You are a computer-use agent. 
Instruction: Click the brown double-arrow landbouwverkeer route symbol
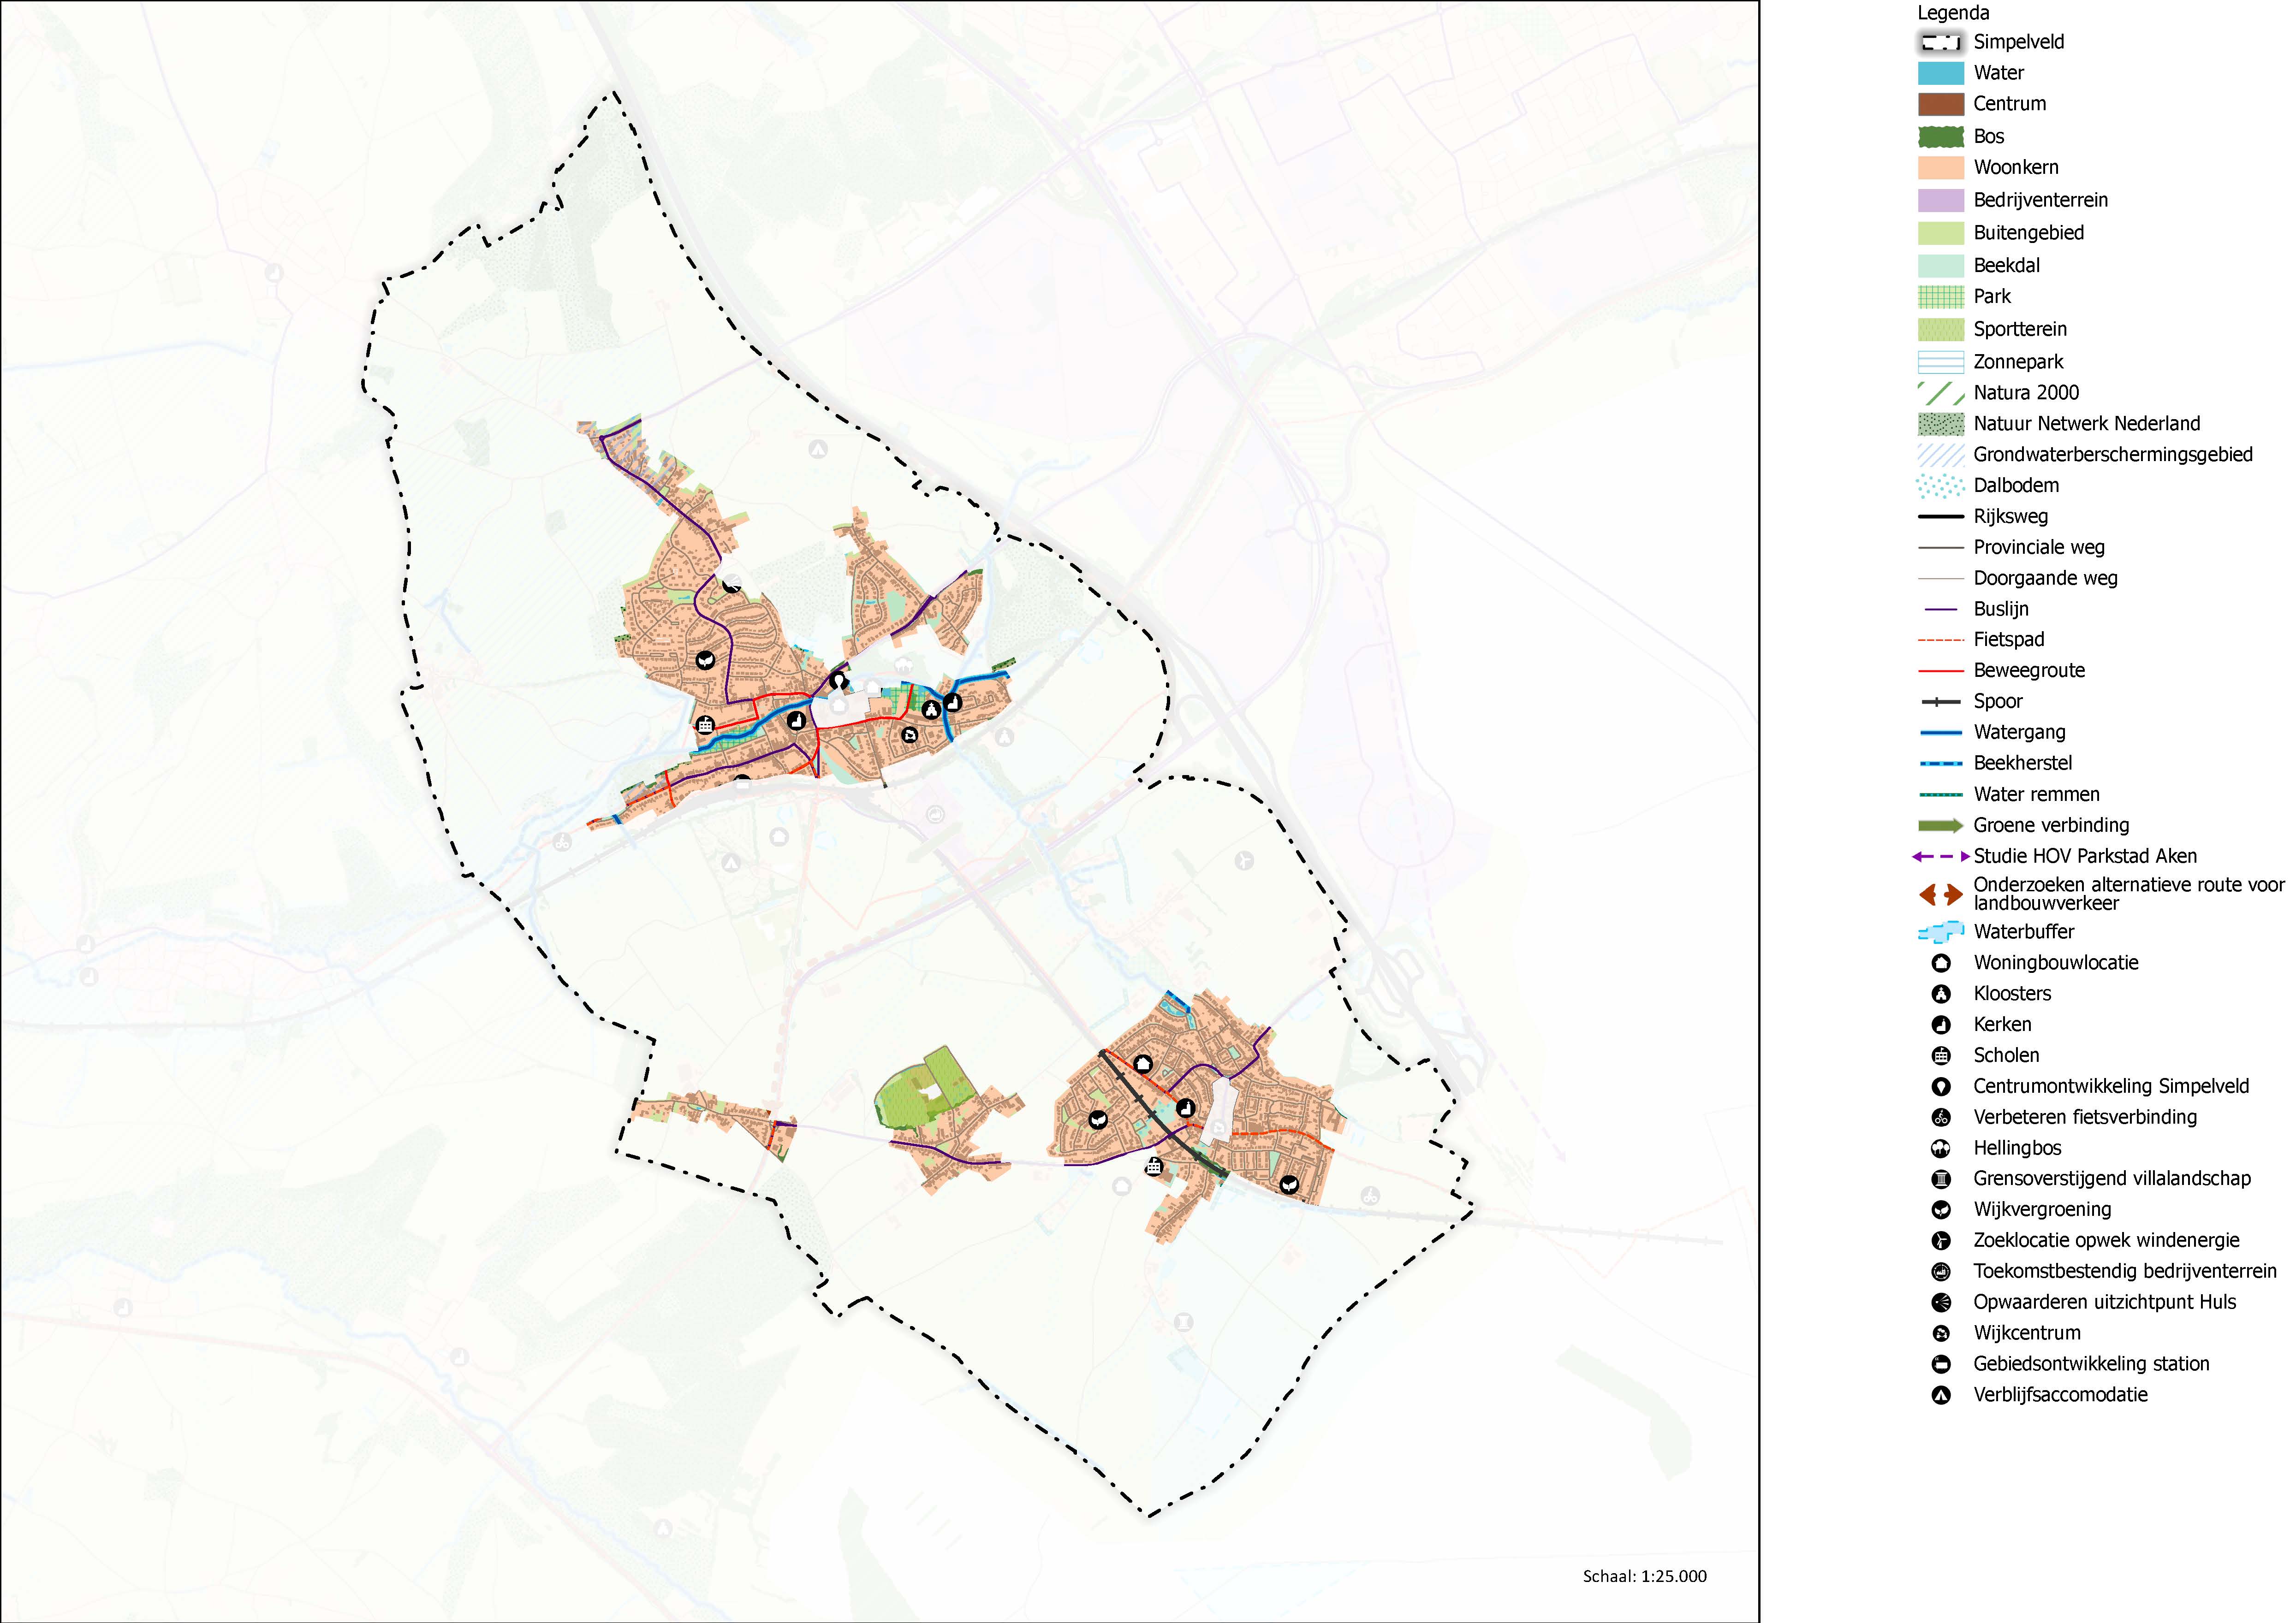(x=1941, y=894)
